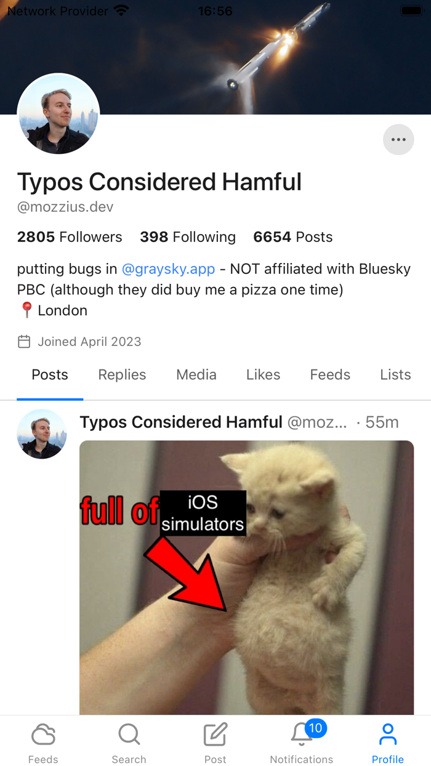This screenshot has width=431, height=766.
Task: Select the Lists tab
Action: [395, 374]
